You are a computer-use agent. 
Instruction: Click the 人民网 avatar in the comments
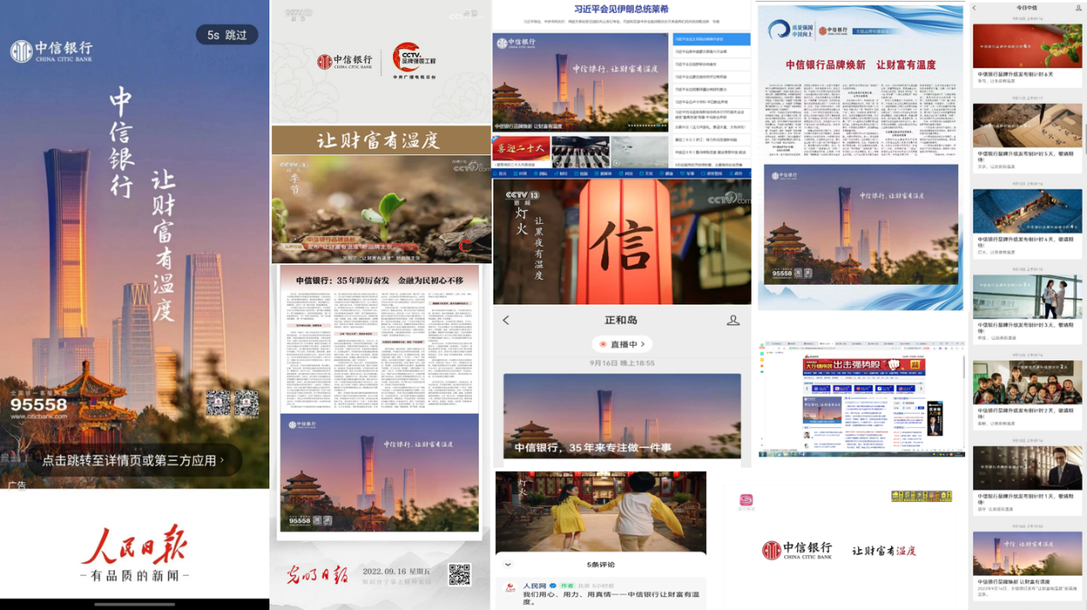(x=510, y=589)
